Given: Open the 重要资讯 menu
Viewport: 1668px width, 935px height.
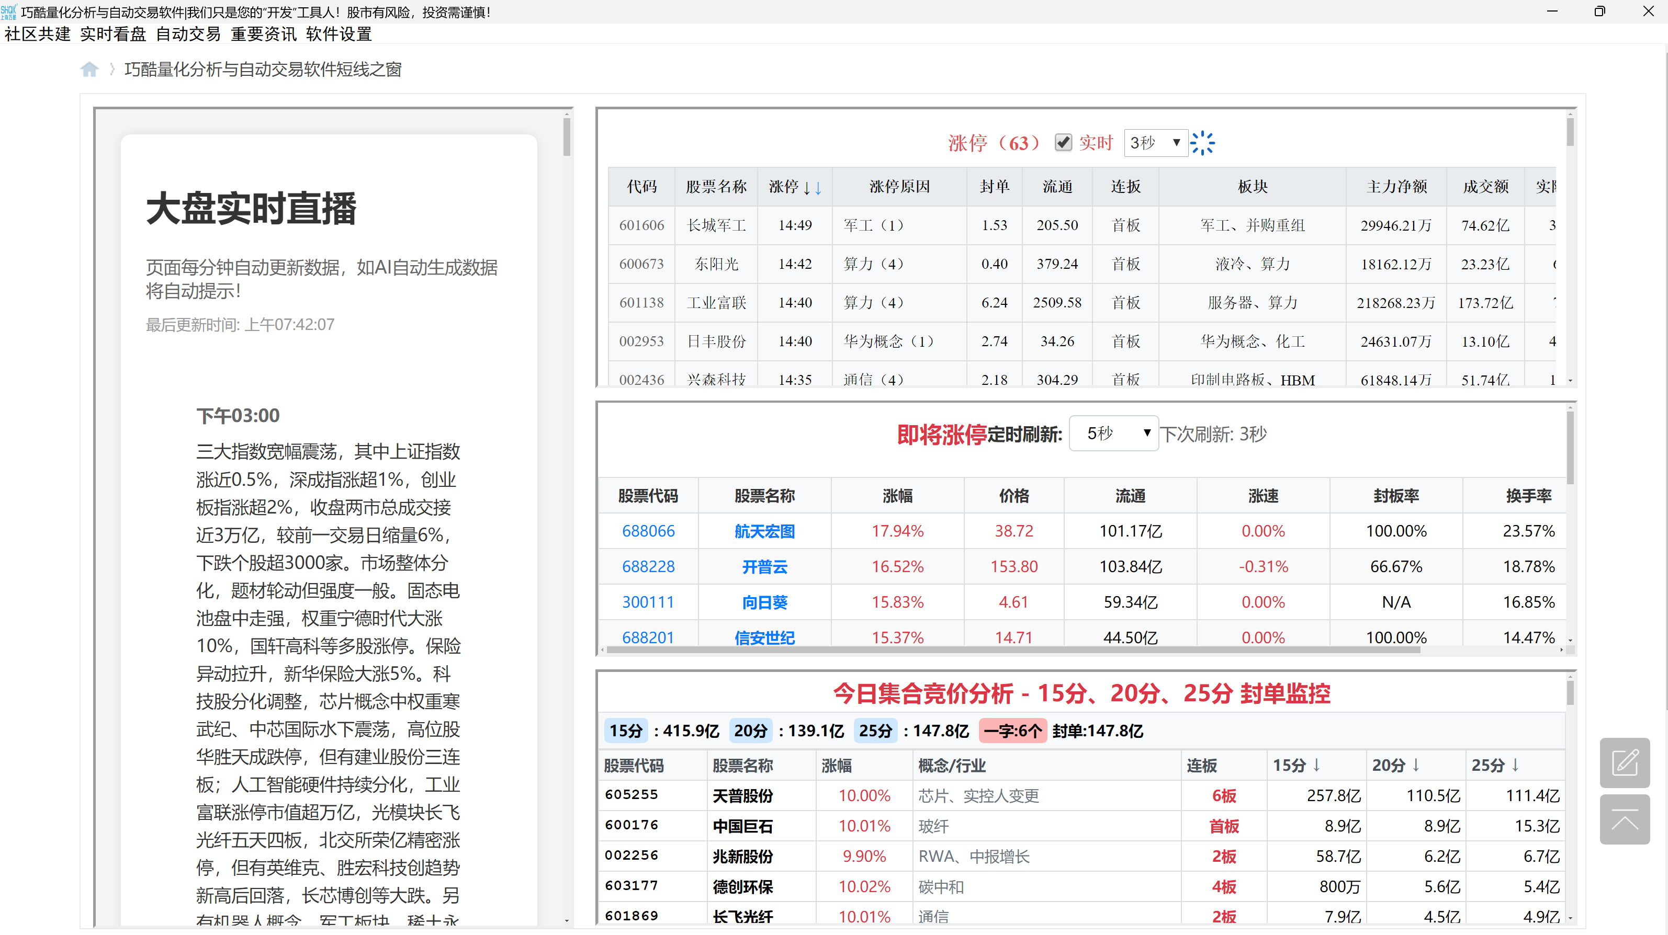Looking at the screenshot, I should (264, 35).
